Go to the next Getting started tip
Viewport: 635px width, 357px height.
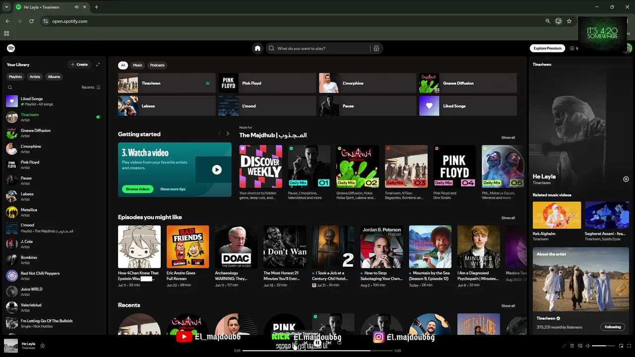228,134
